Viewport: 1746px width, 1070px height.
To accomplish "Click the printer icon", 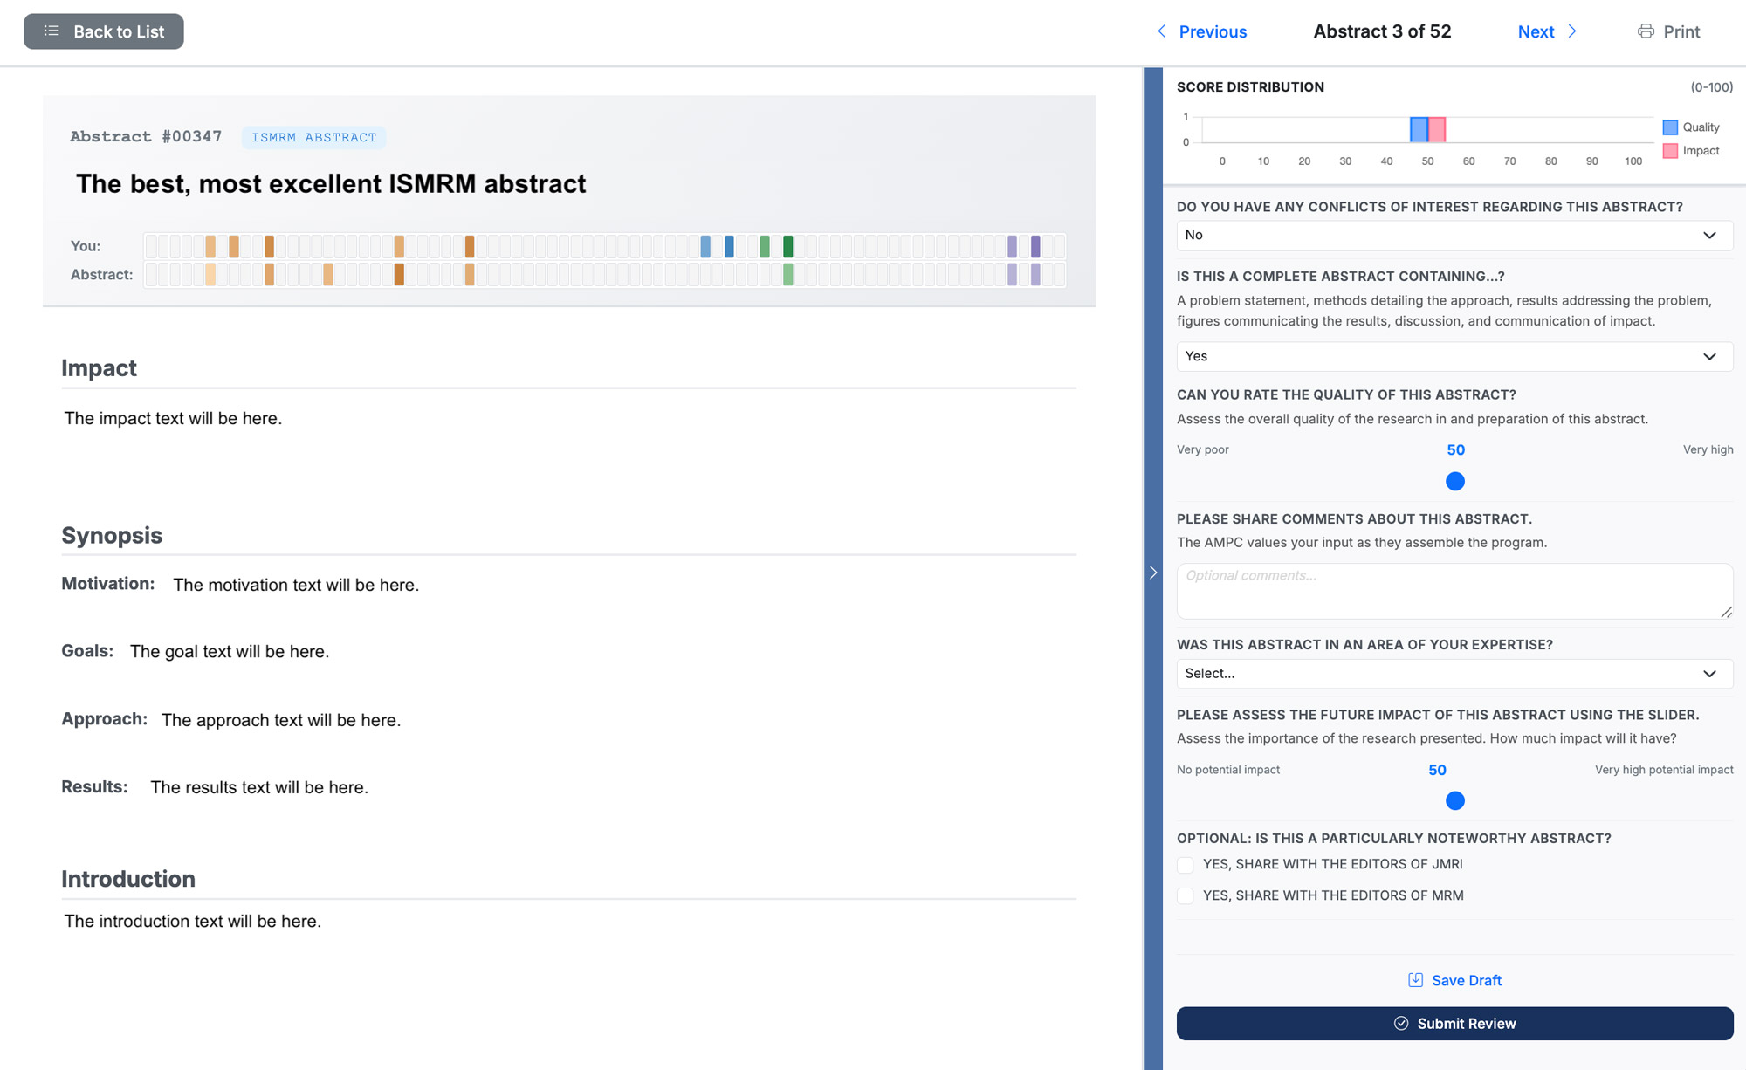I will 1646,31.
